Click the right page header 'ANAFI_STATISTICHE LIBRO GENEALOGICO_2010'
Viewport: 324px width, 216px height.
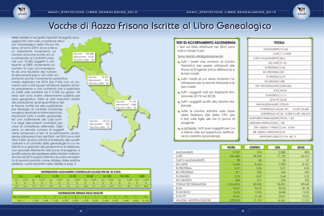click(231, 12)
